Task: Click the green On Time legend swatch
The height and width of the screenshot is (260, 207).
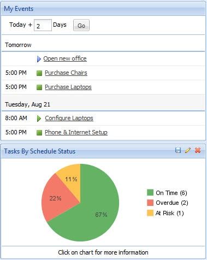Action: pyautogui.click(x=150, y=192)
